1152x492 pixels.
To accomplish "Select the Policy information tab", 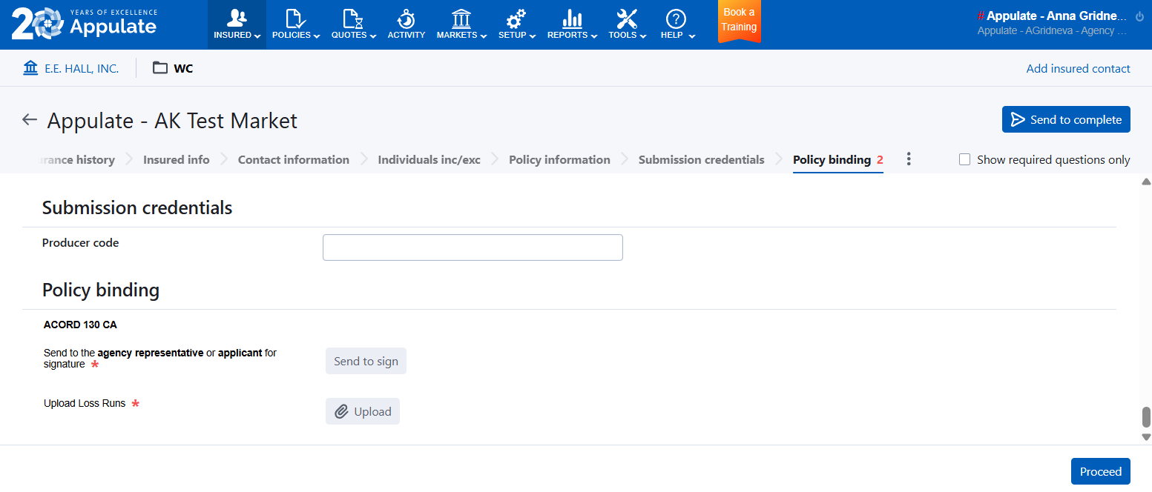I will pos(559,160).
